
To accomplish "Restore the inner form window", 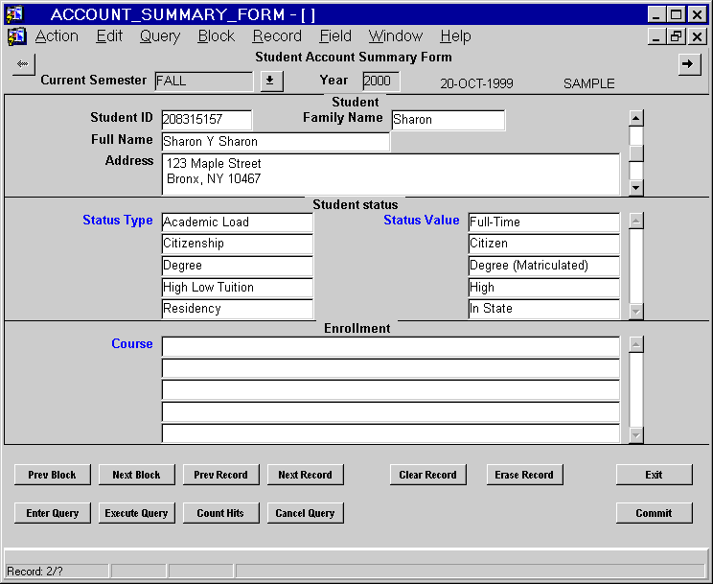I will 676,36.
